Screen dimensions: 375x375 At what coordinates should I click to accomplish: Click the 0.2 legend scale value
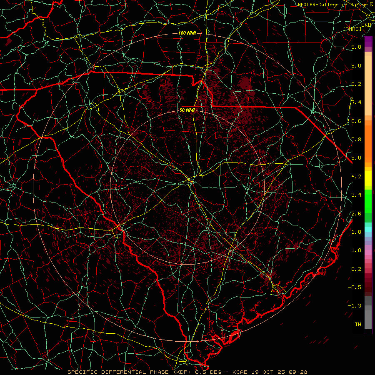pos(356,269)
